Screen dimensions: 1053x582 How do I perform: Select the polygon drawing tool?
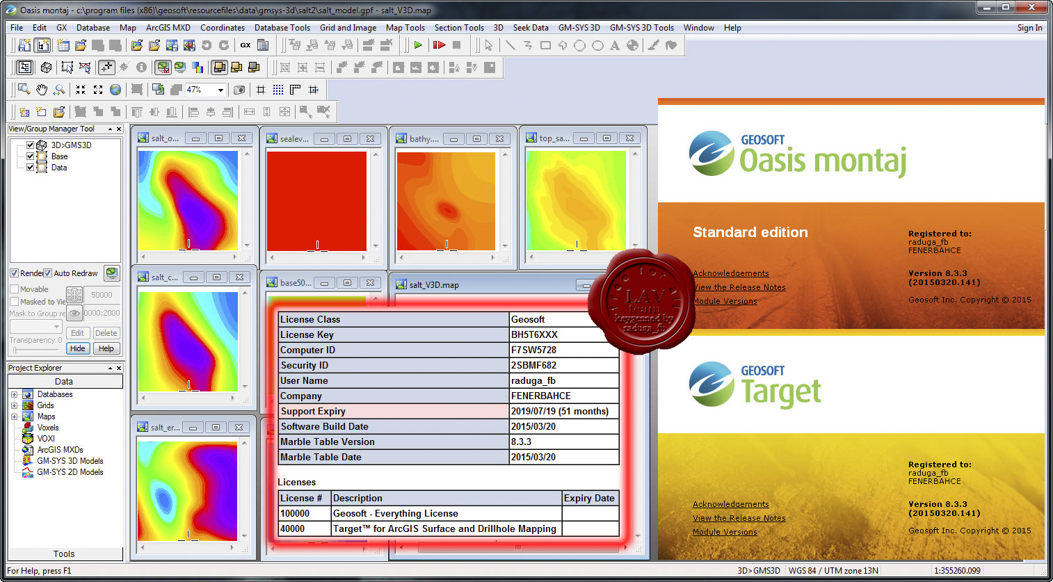click(563, 45)
